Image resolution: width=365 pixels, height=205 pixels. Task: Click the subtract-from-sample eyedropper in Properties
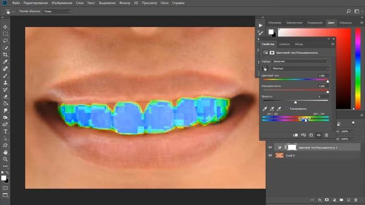pyautogui.click(x=279, y=109)
